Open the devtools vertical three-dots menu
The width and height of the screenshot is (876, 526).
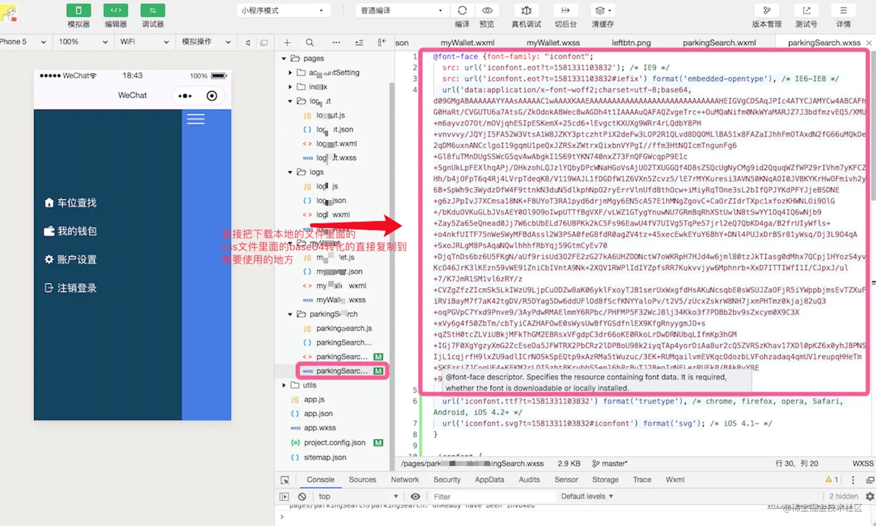click(853, 480)
